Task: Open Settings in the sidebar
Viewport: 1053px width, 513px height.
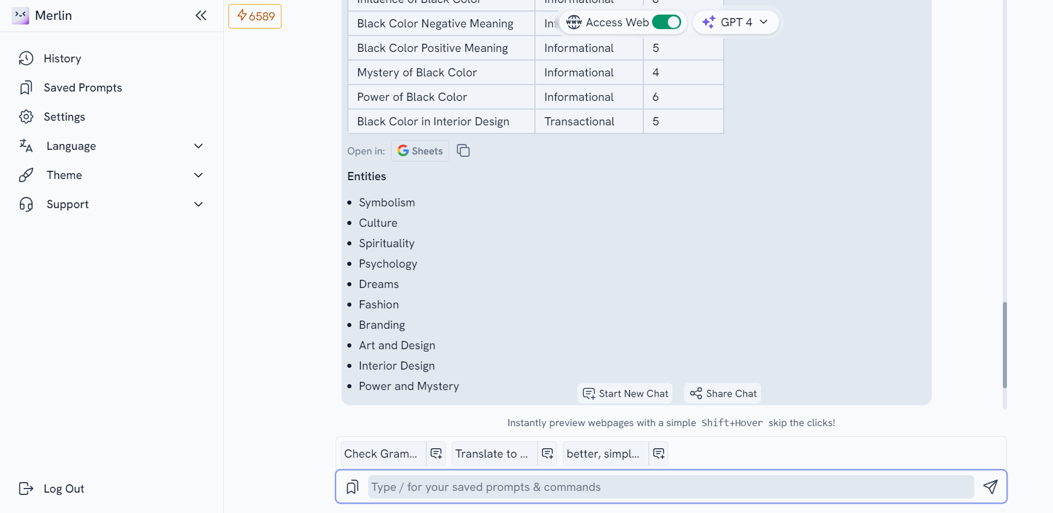Action: click(64, 117)
